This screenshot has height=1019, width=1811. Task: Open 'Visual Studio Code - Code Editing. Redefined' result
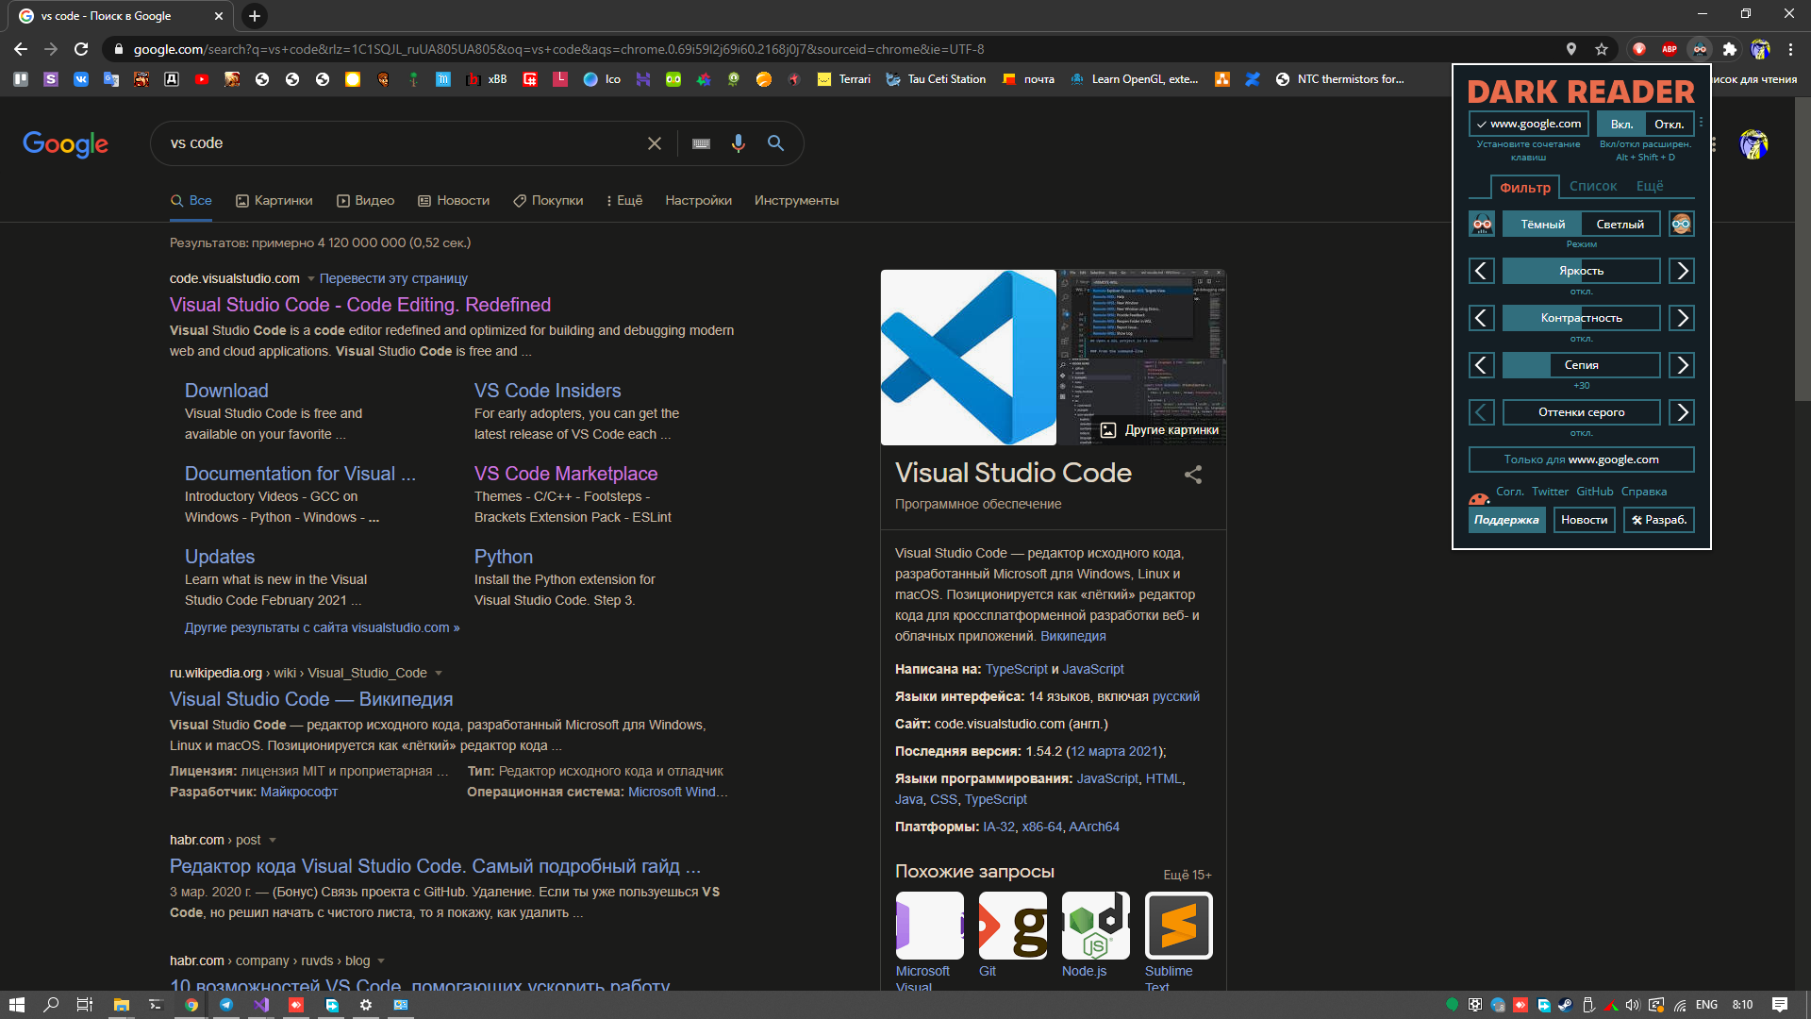point(360,305)
